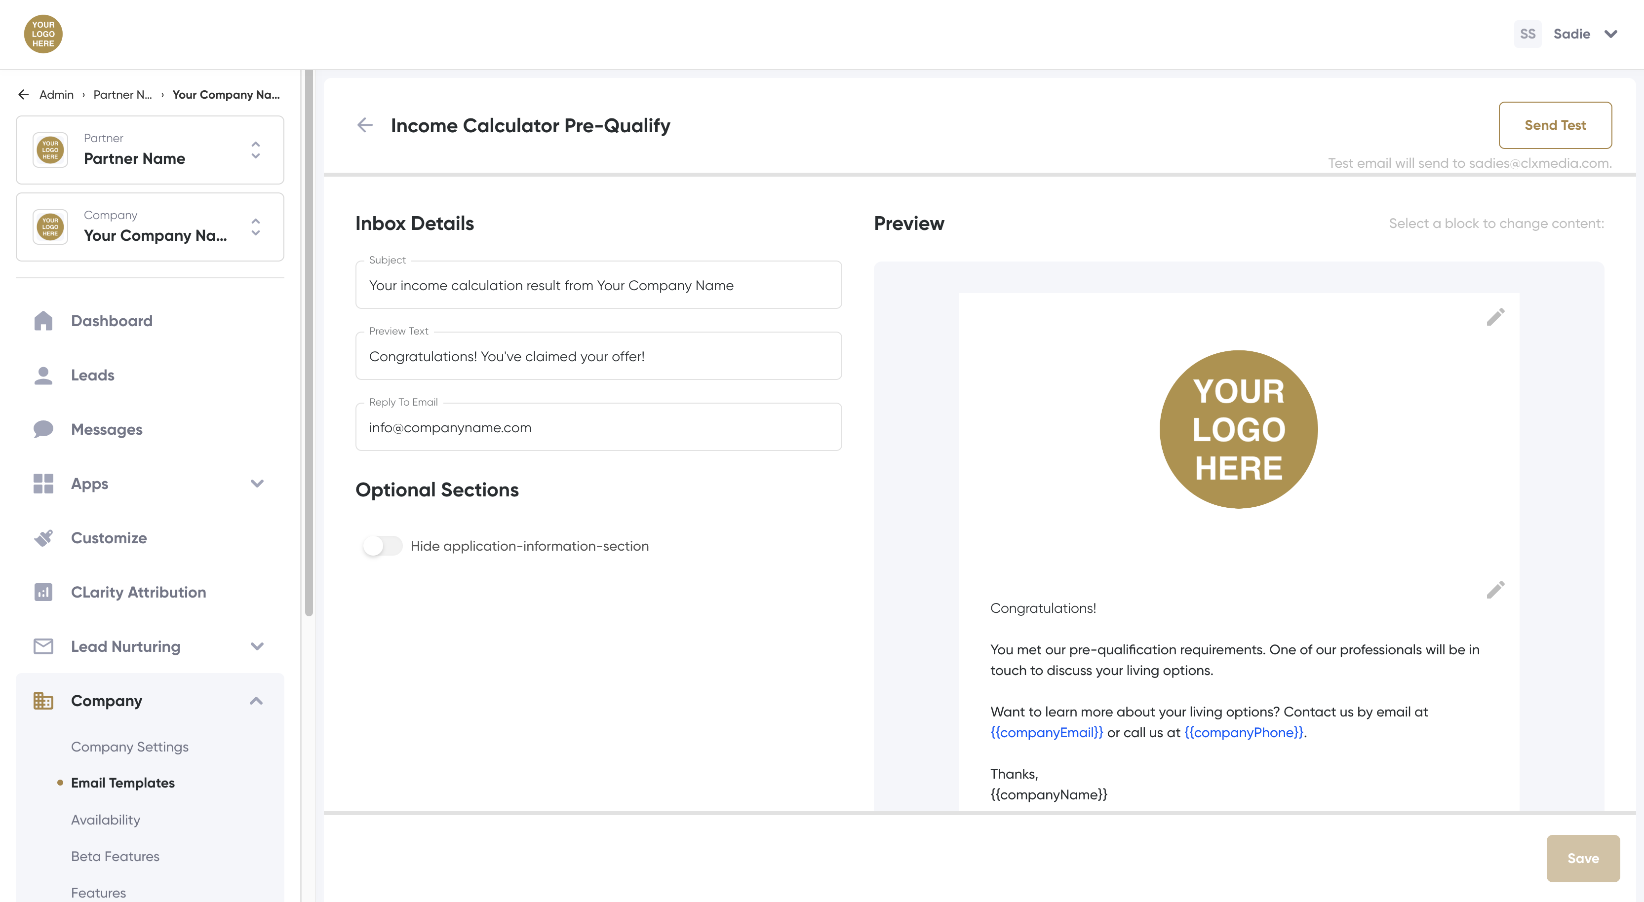This screenshot has height=902, width=1644.
Task: Expand the Apps menu chevron
Action: pyautogui.click(x=257, y=484)
